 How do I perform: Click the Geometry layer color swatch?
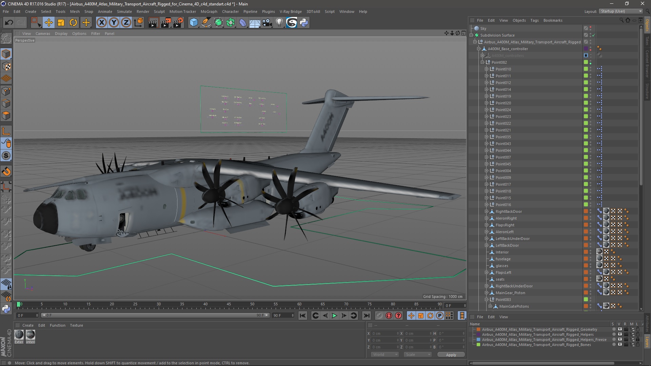478,329
